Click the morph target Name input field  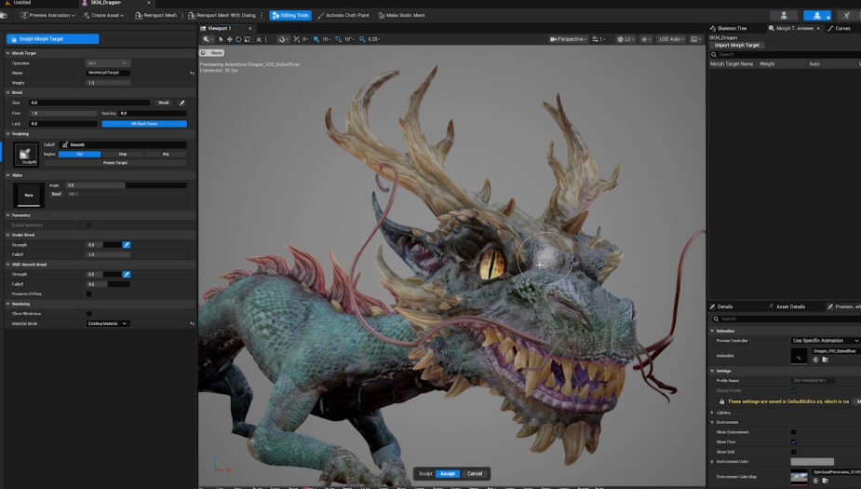(109, 73)
